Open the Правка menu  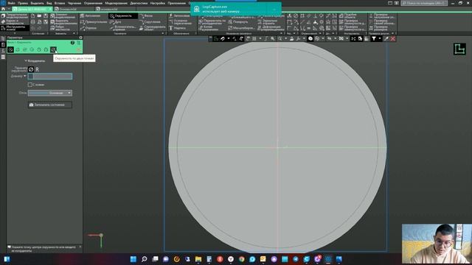click(23, 3)
